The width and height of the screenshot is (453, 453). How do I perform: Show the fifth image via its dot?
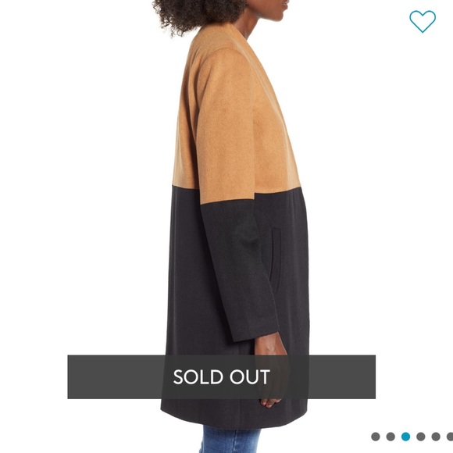pos(436,437)
